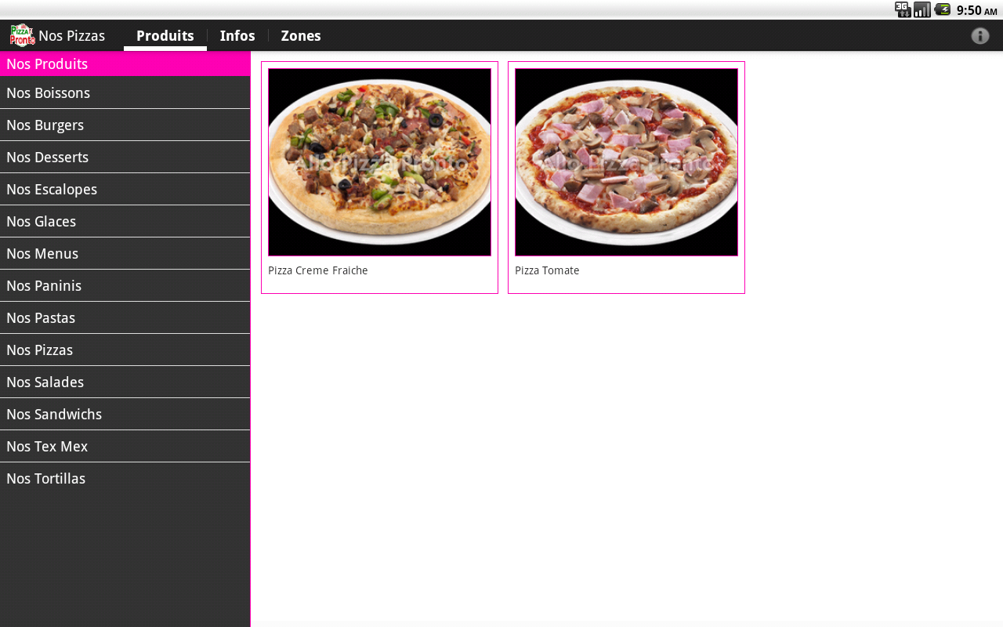Open the Pizza Creme Fraiche photo
The width and height of the screenshot is (1003, 627).
click(379, 162)
